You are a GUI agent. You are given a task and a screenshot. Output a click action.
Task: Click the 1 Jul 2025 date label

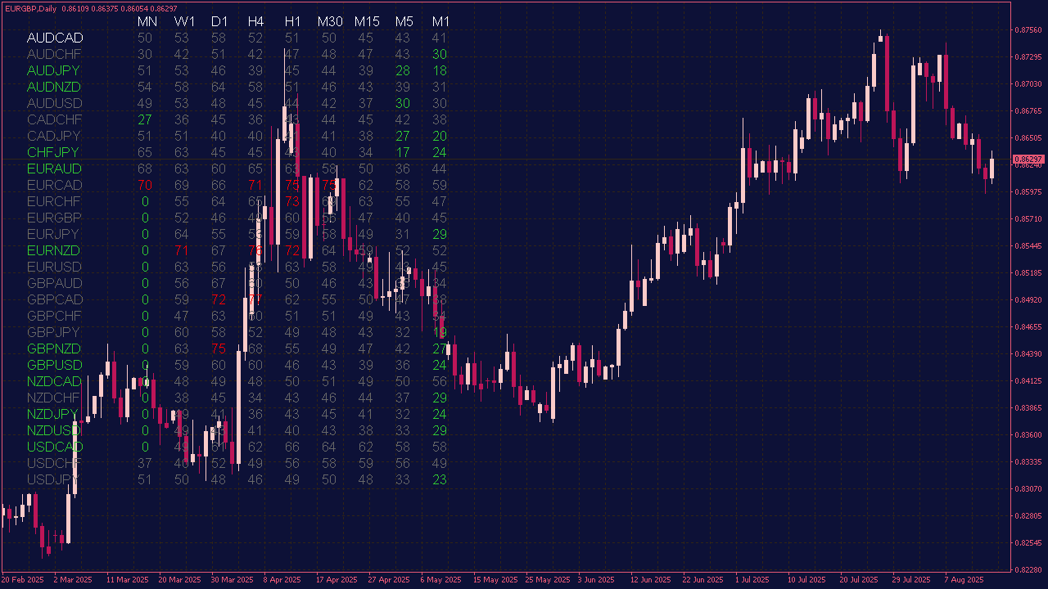point(753,580)
